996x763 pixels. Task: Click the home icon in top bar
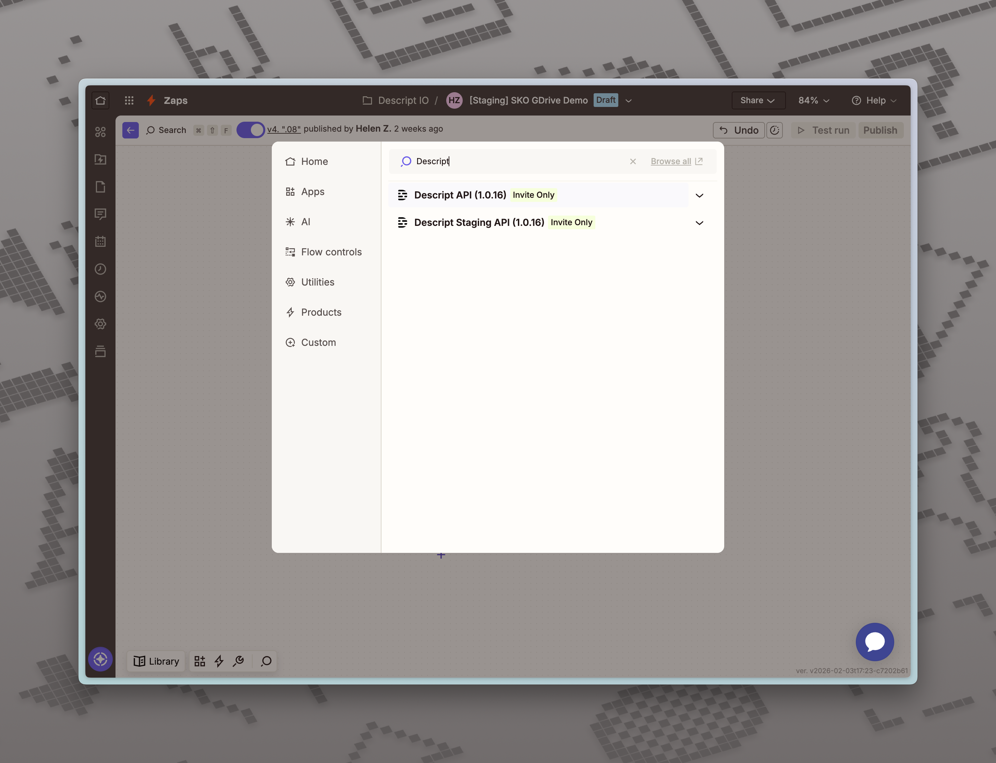click(100, 100)
